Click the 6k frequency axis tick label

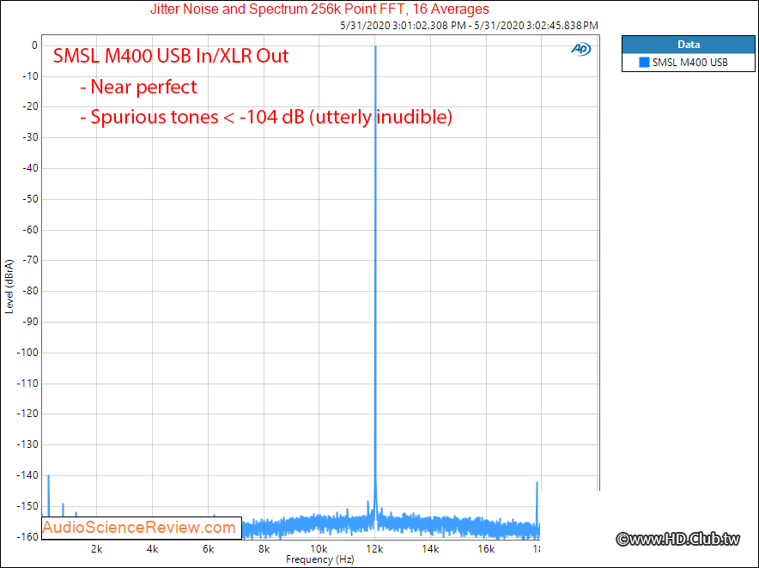(208, 548)
